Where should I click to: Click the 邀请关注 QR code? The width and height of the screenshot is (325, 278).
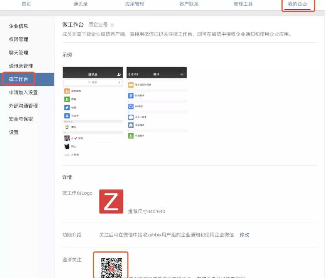click(x=111, y=268)
